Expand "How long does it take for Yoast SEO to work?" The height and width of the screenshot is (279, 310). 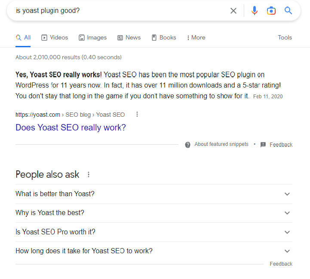tap(154, 251)
